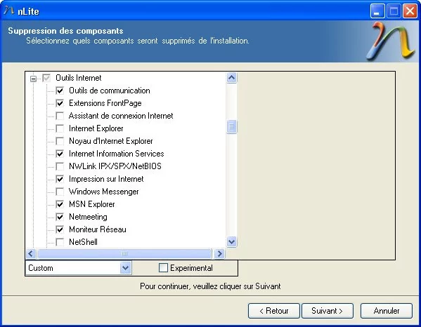Click the Retour button

coord(274,311)
